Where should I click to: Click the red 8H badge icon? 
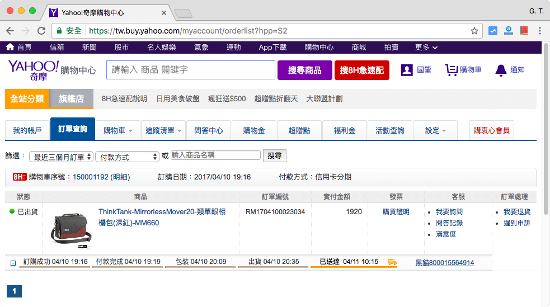[x=19, y=177]
